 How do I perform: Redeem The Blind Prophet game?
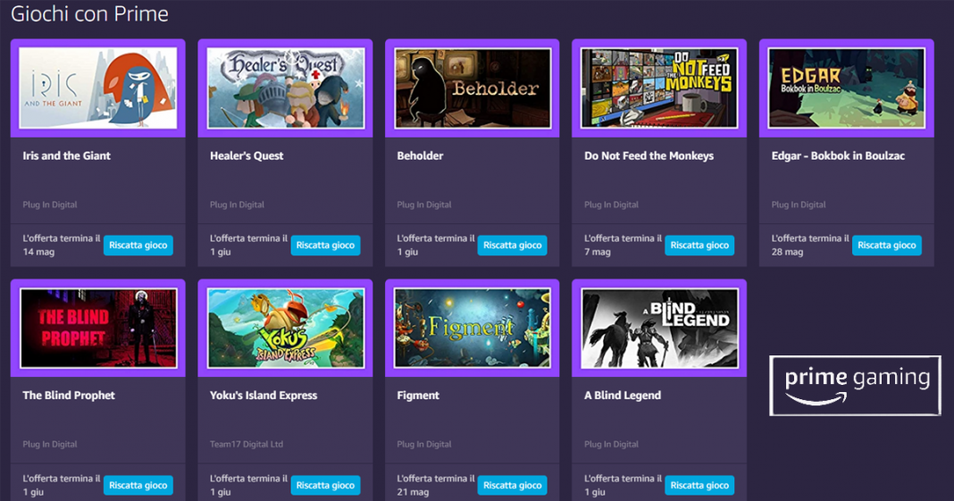pyautogui.click(x=138, y=485)
